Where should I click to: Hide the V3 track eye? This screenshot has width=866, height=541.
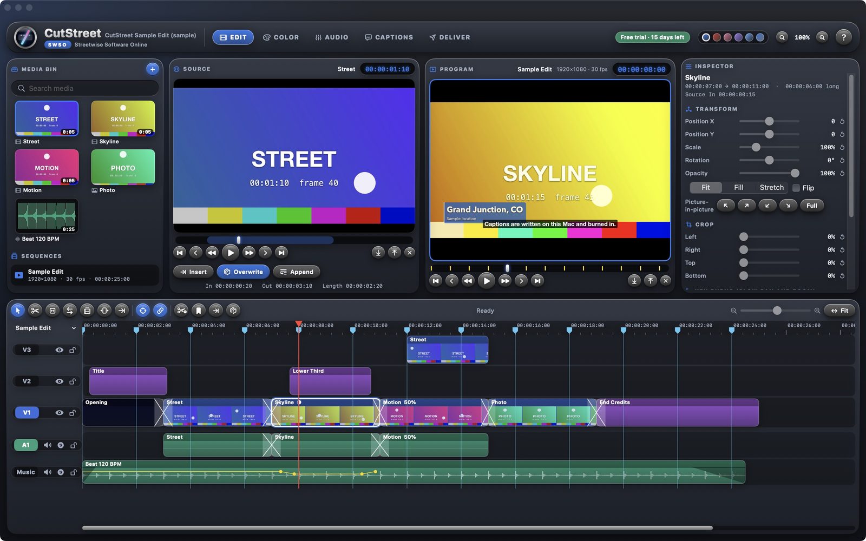(59, 350)
